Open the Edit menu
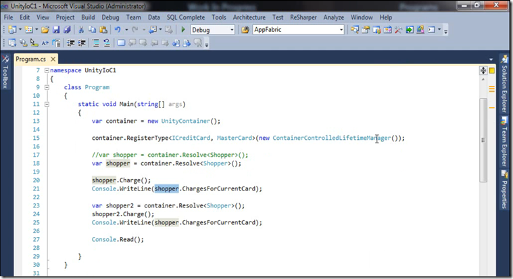The image size is (513, 279). point(24,18)
